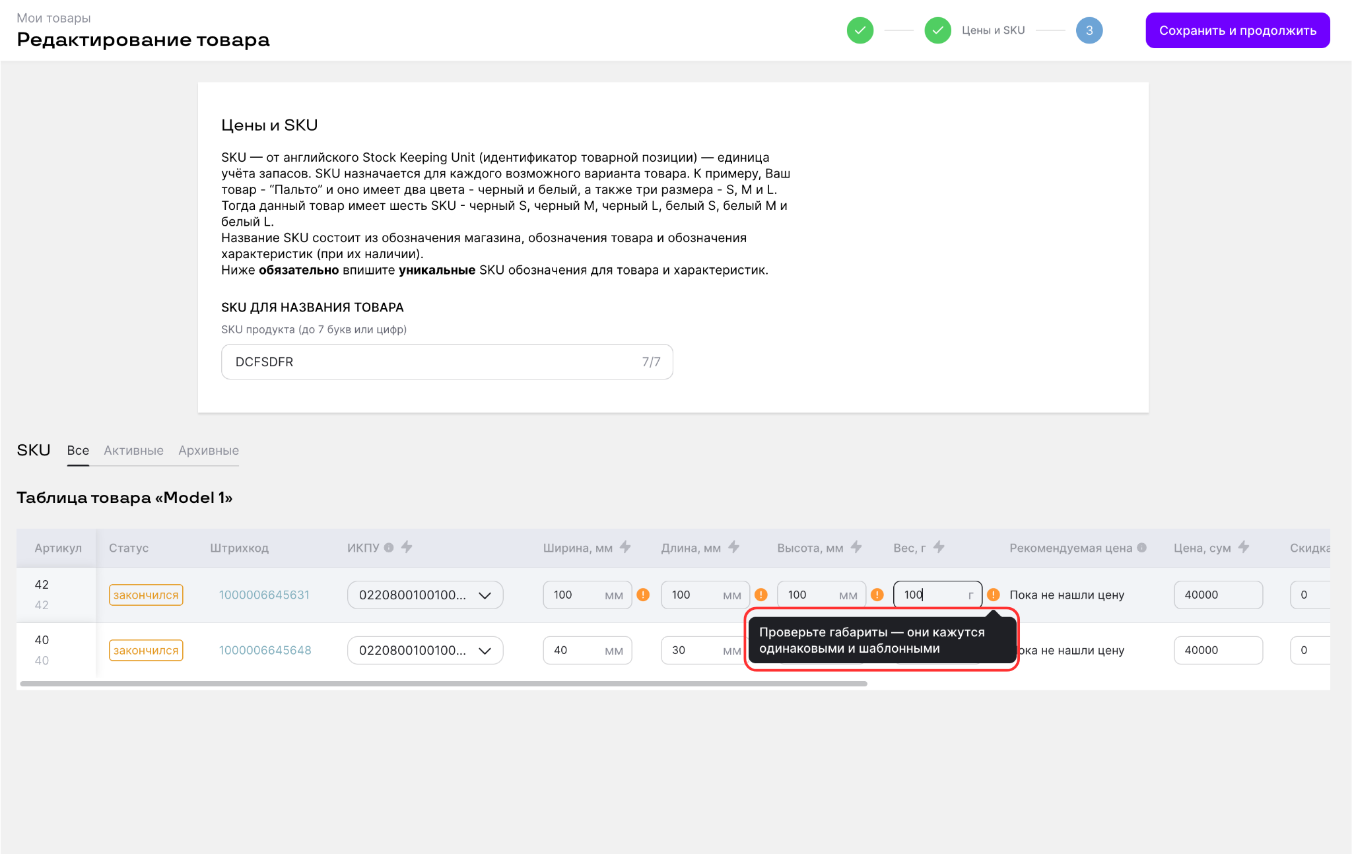The image size is (1352, 854).
Task: Click Цены и SKU step label
Action: pyautogui.click(x=993, y=30)
